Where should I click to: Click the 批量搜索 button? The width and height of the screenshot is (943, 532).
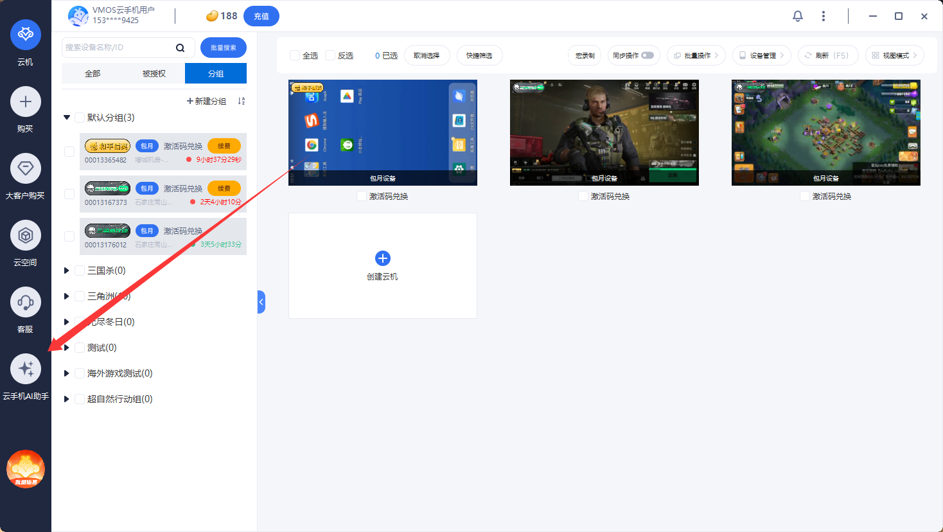point(224,48)
